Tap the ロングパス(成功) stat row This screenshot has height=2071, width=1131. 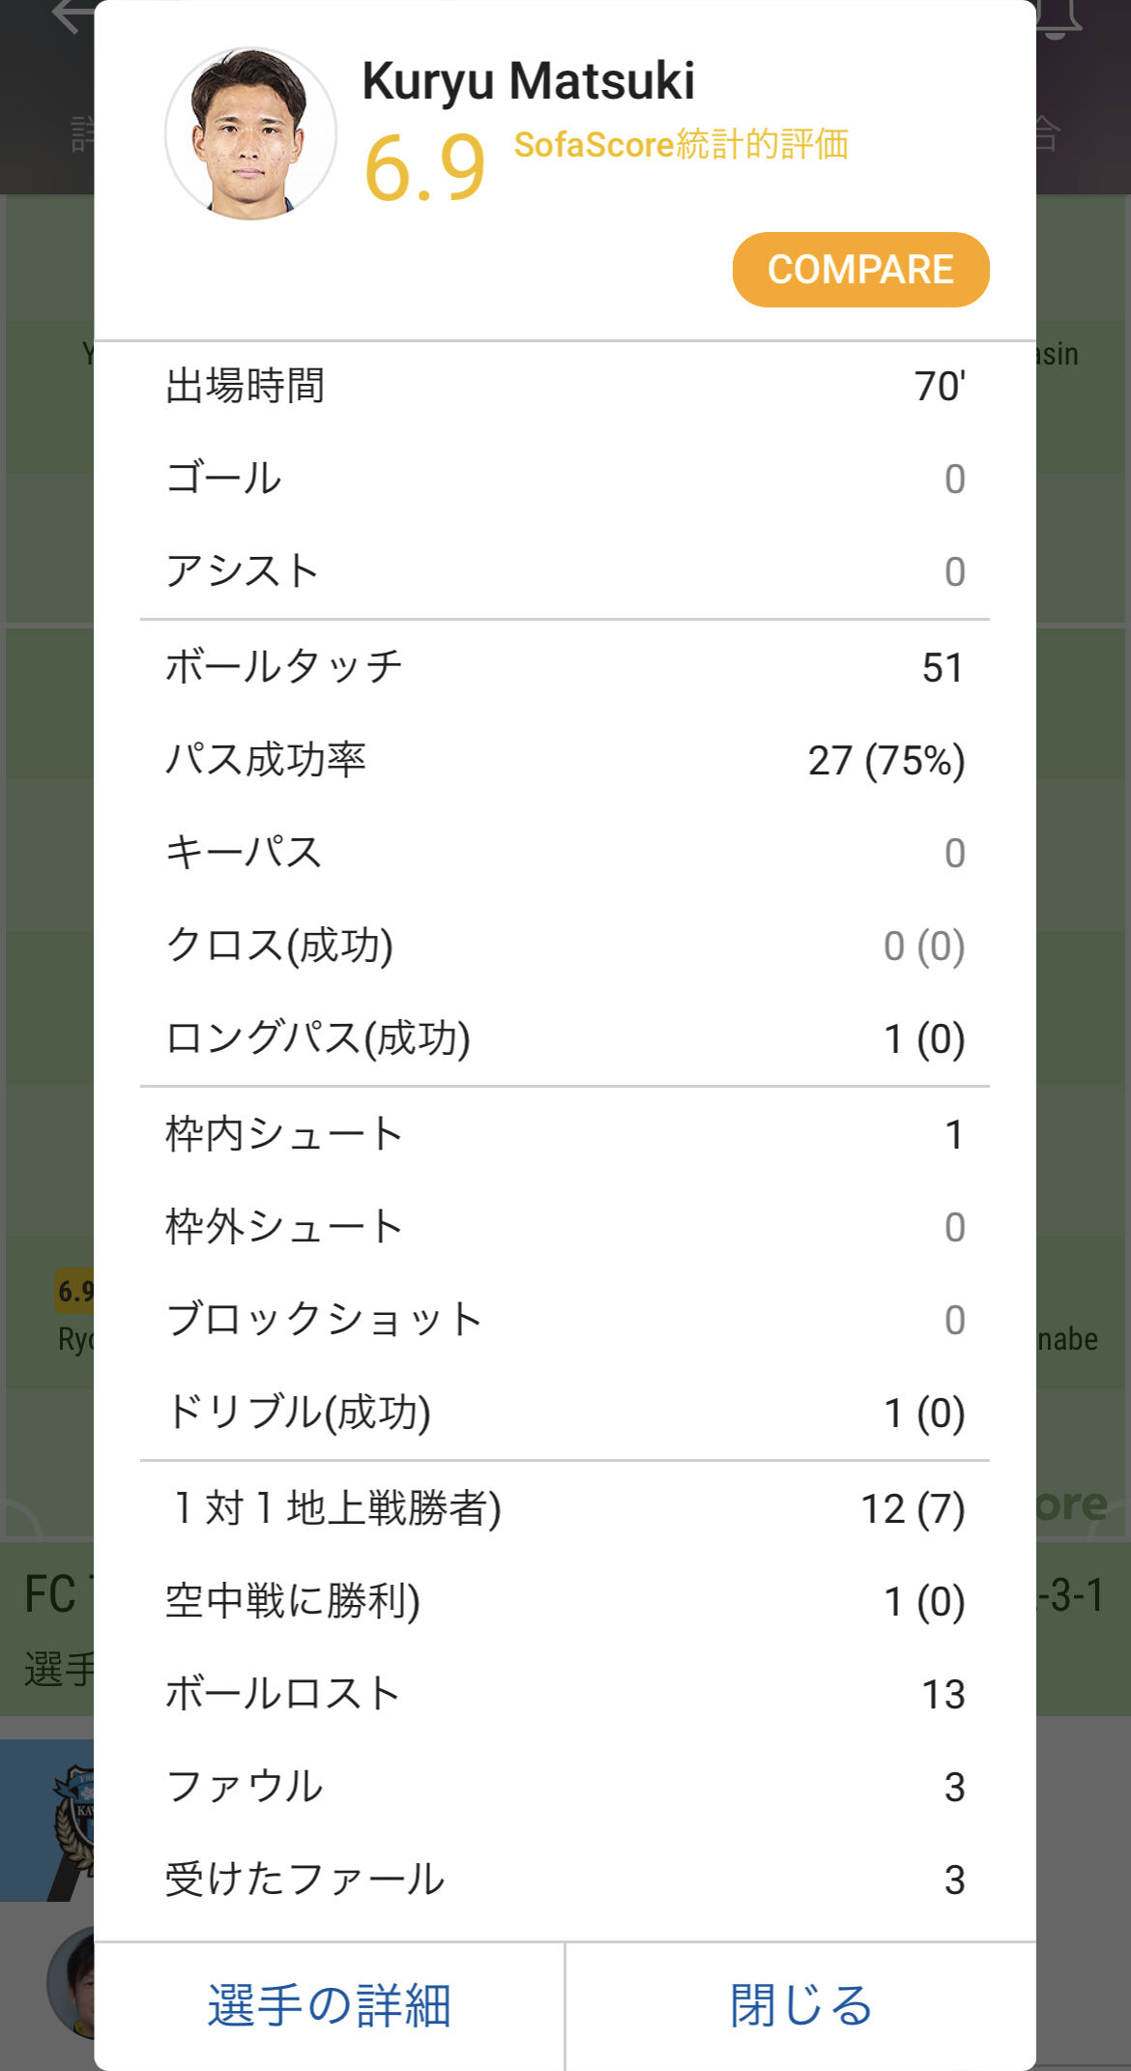click(x=565, y=1038)
